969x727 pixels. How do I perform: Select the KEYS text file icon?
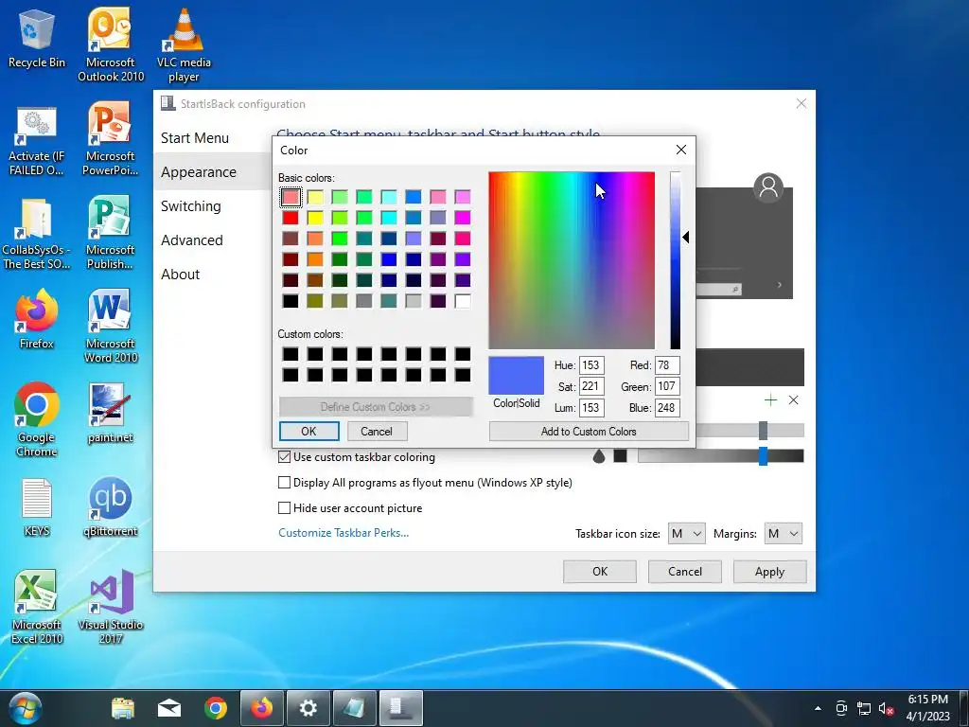(x=37, y=507)
